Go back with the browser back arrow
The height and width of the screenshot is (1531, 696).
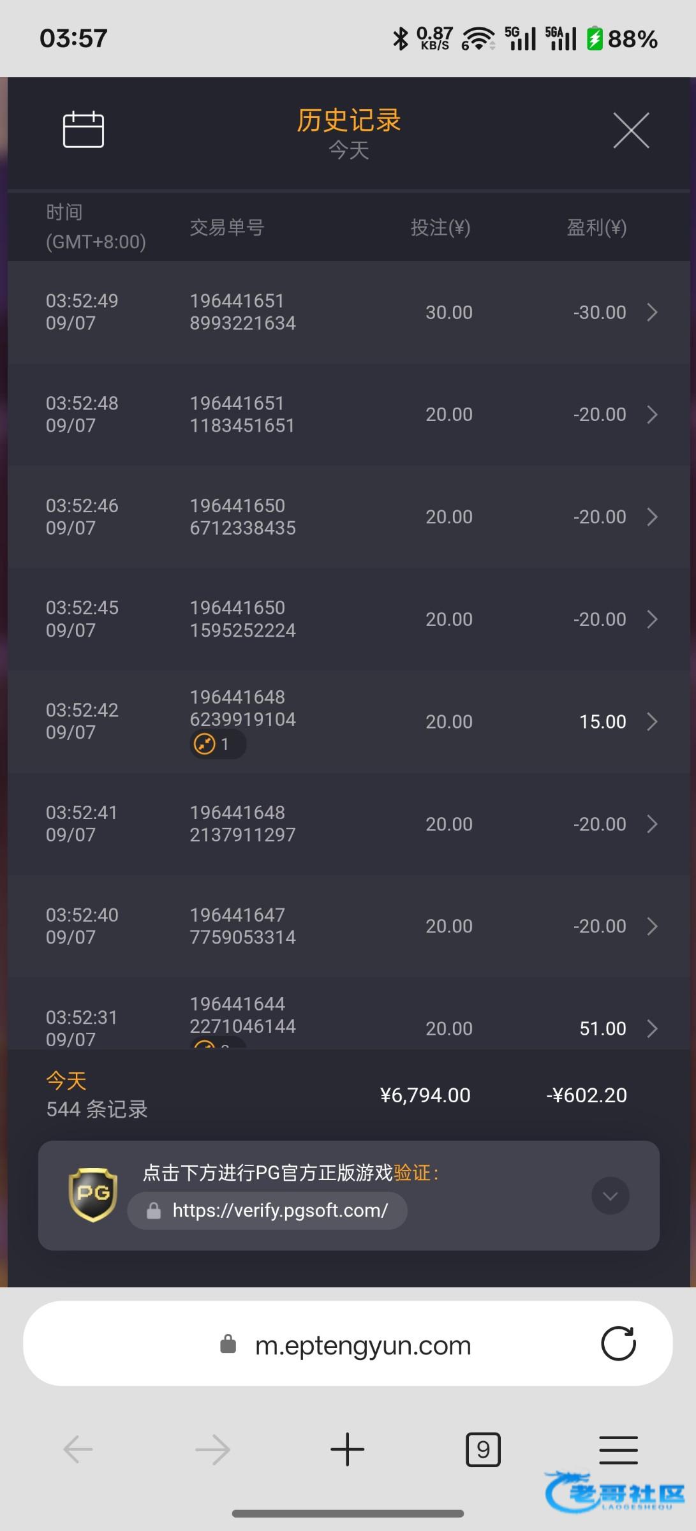click(78, 1449)
